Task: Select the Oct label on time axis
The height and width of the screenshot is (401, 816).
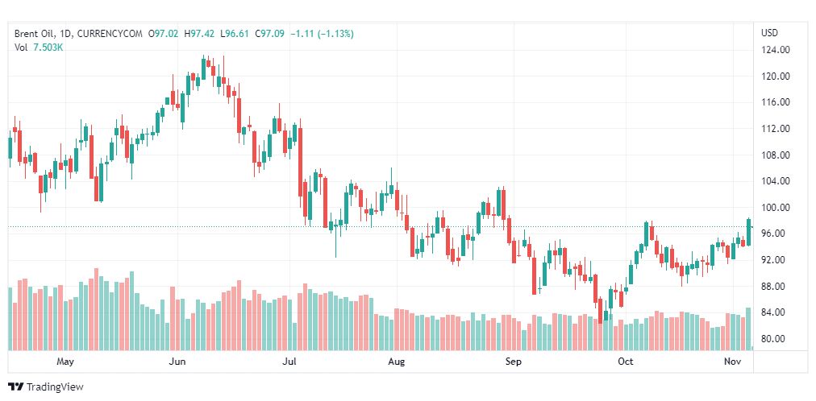Action: click(625, 362)
